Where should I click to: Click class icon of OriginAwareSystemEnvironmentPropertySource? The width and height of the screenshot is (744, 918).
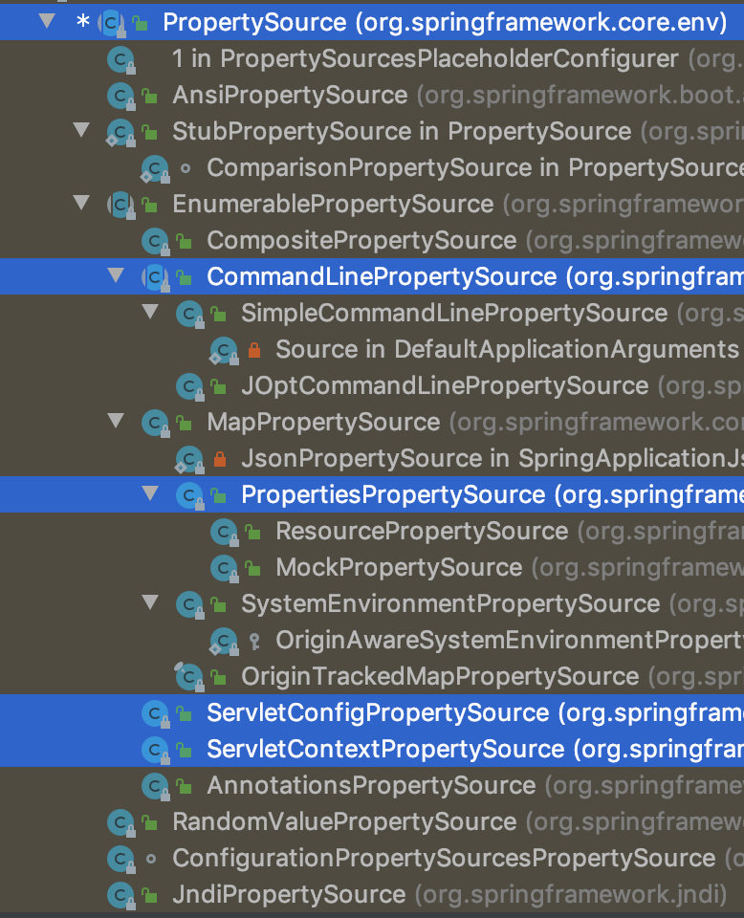pos(224,641)
